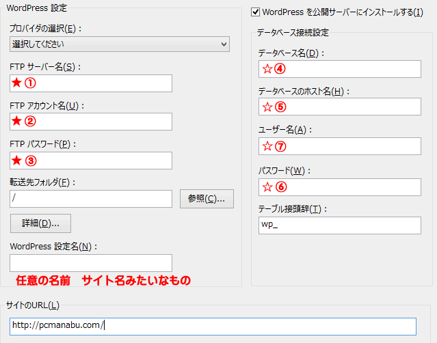Click the 詳細(D)... button
This screenshot has height=343, width=437.
pos(40,223)
